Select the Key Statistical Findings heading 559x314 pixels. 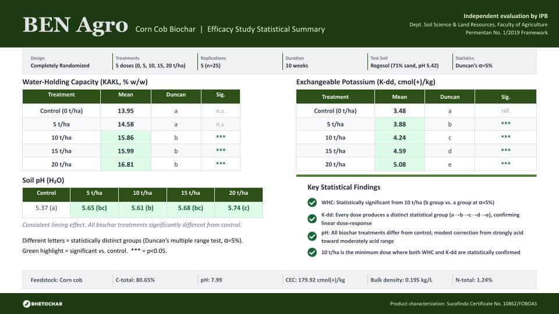(344, 187)
